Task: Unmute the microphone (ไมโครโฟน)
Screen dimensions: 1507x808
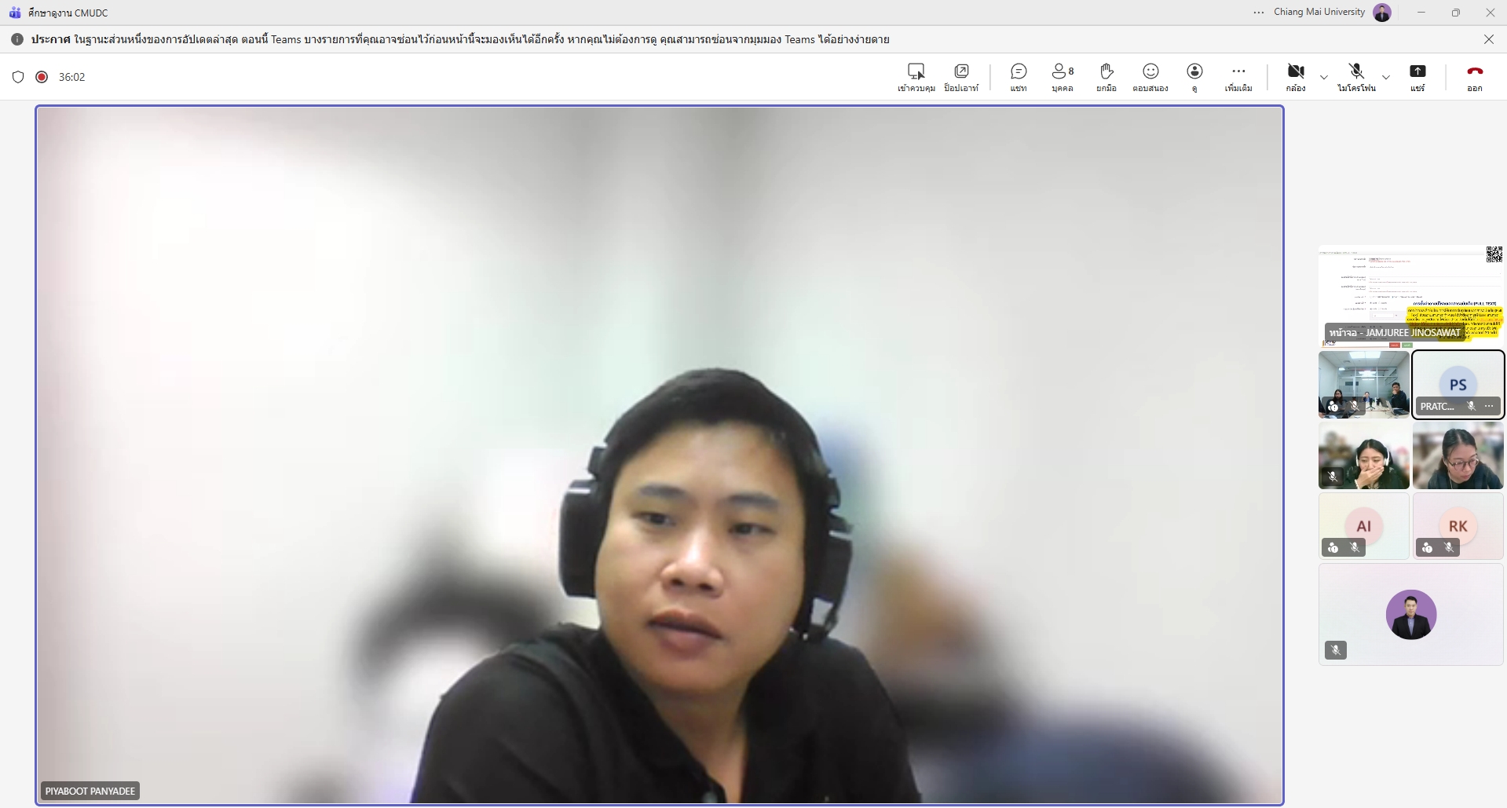Action: (1356, 77)
